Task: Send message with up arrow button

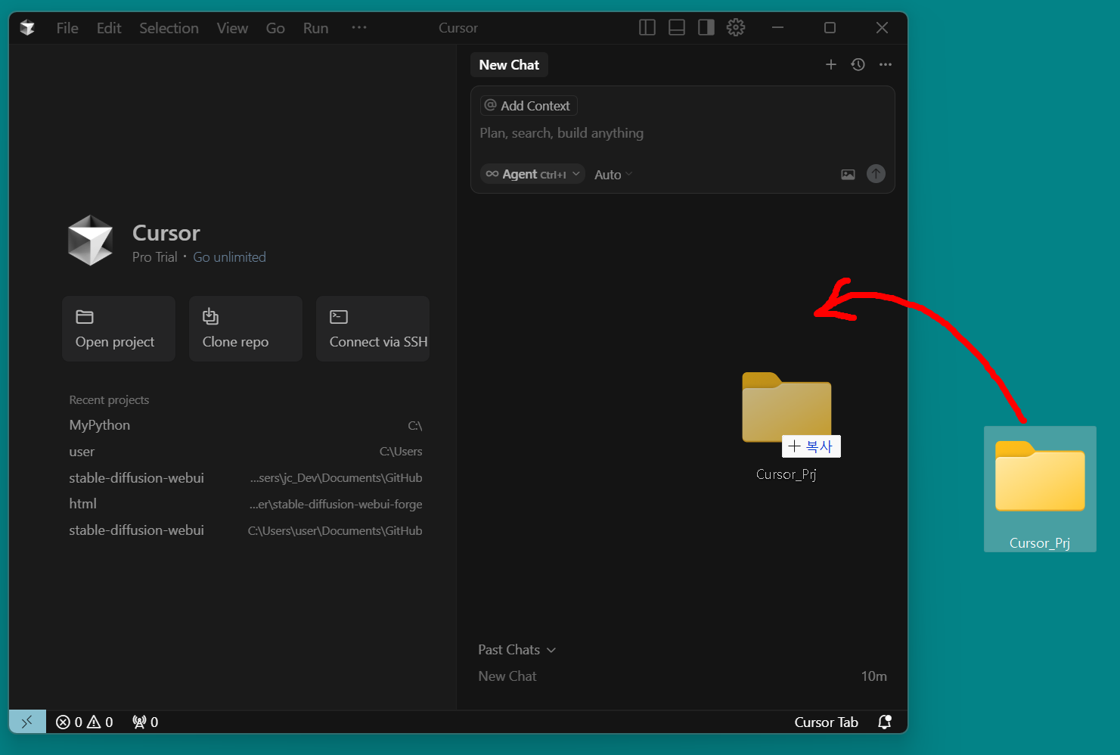Action: click(x=876, y=174)
